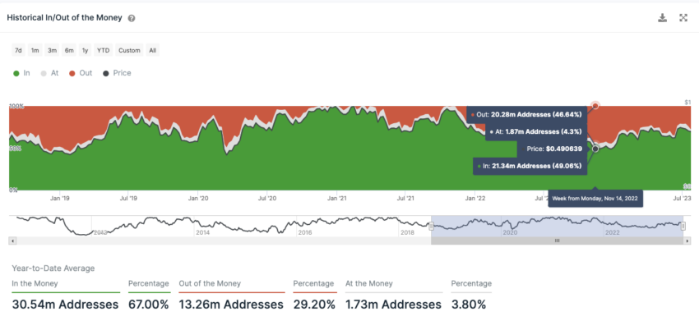Click the left handle of the range selector
This screenshot has height=330, width=699.
click(431, 227)
